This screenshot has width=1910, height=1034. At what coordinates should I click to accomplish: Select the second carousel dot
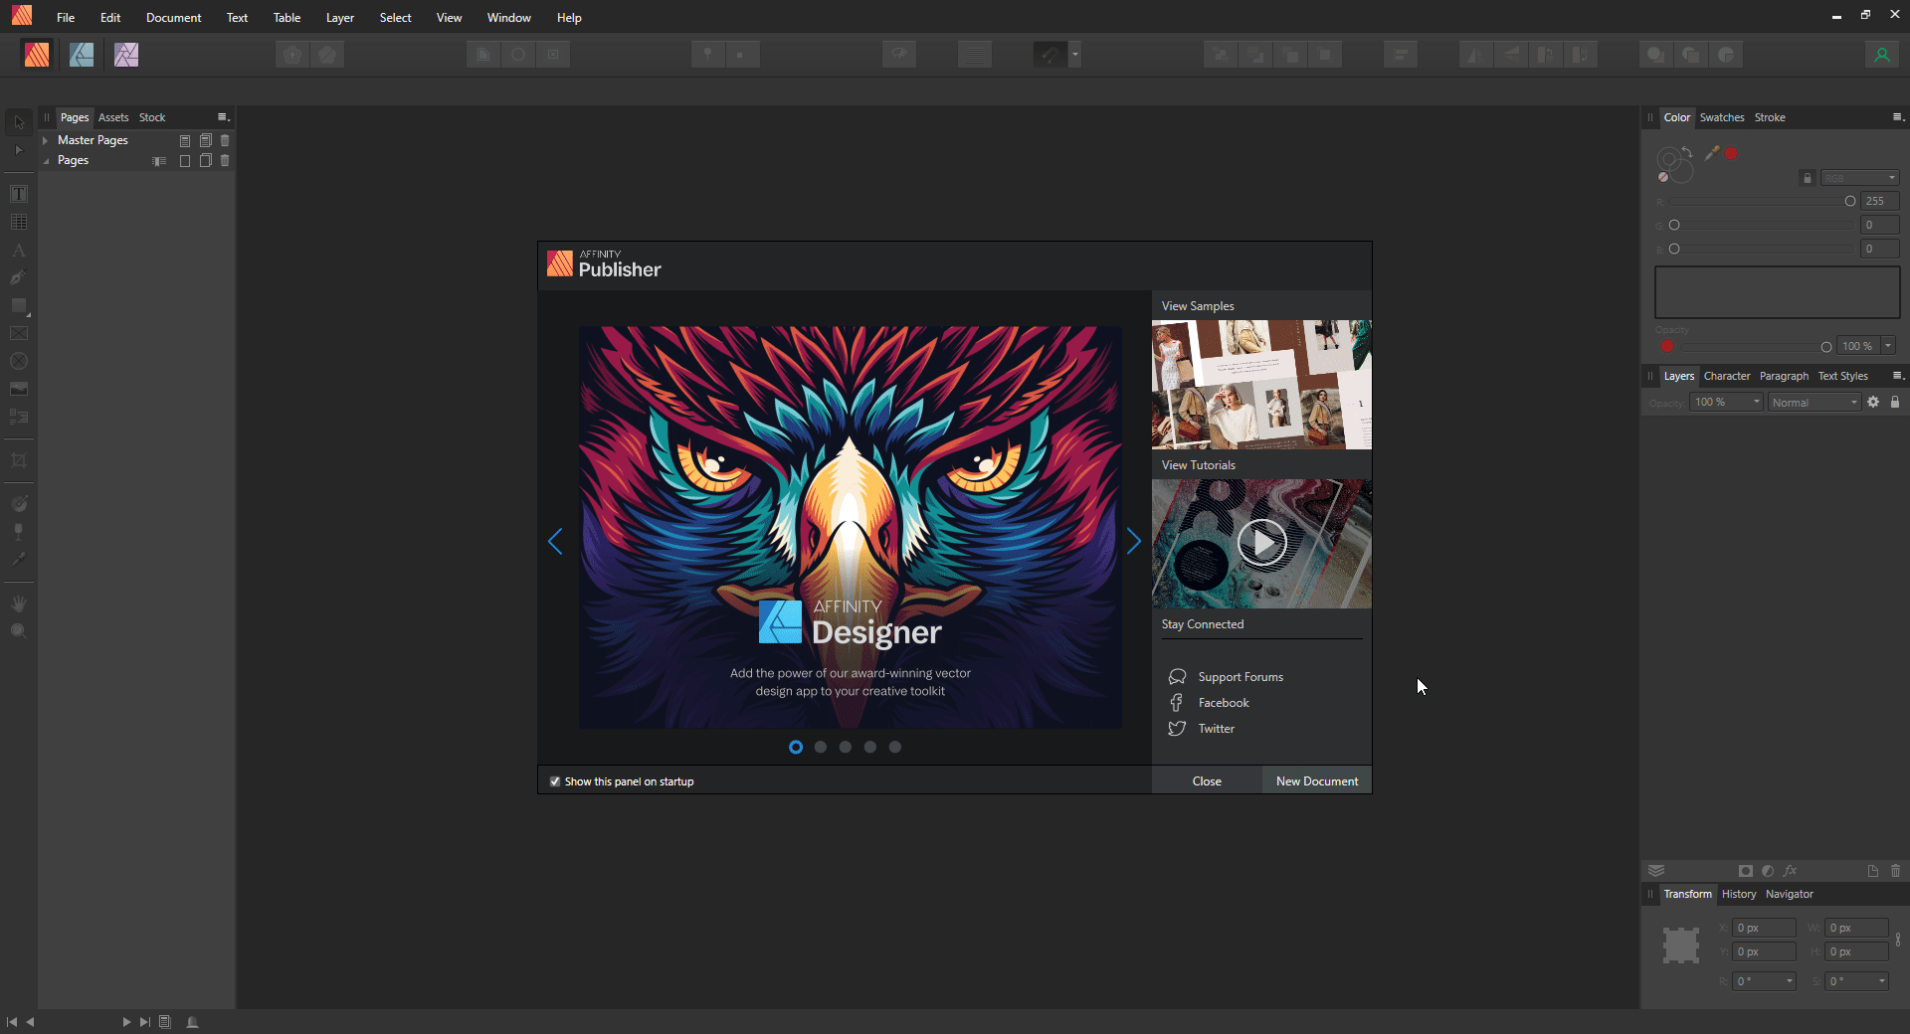[x=821, y=747]
